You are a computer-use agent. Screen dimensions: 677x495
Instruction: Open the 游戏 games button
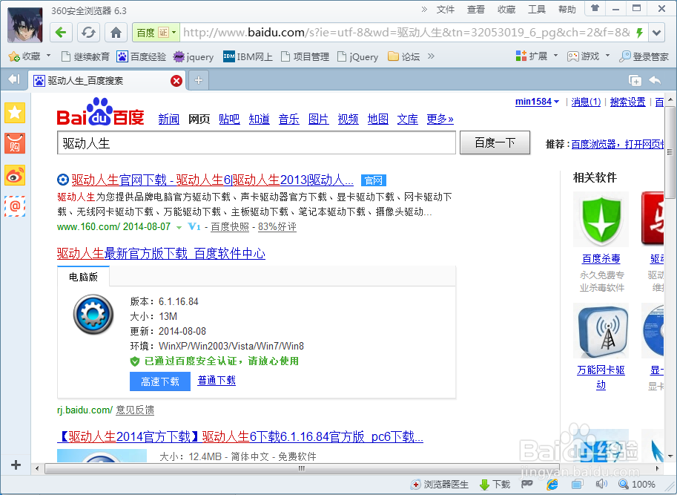(584, 56)
